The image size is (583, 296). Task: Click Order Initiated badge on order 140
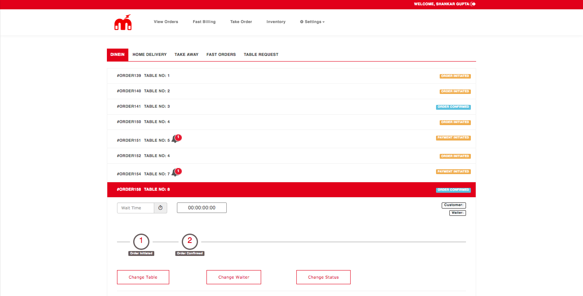tap(455, 92)
